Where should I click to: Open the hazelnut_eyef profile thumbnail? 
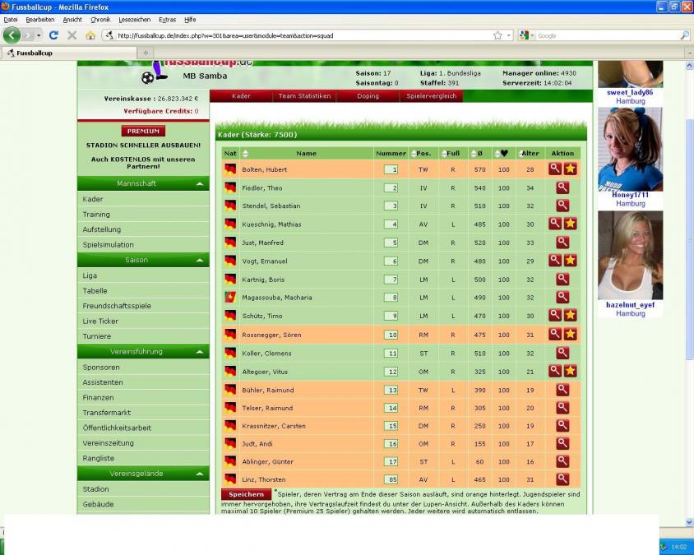point(630,255)
